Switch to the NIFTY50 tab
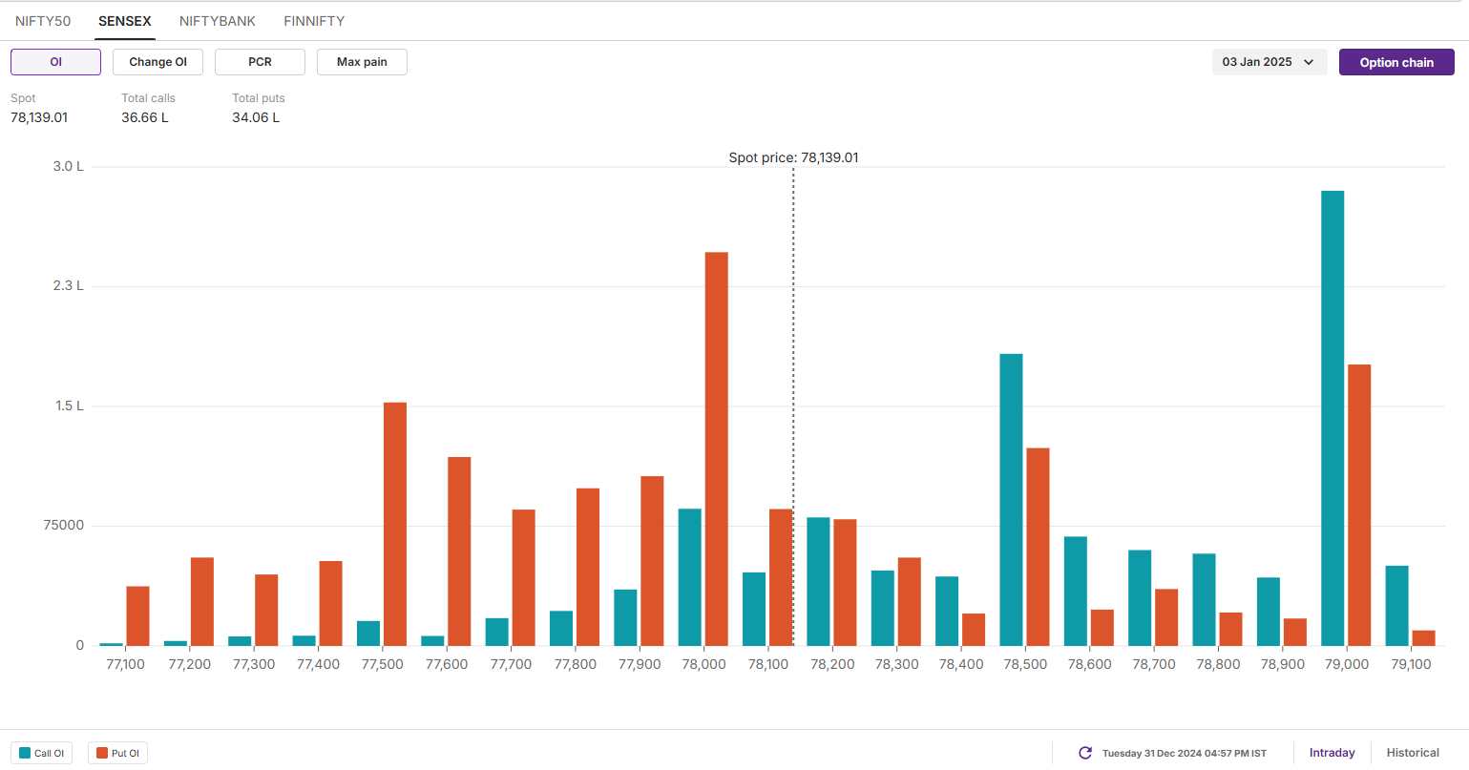Viewport: 1469px width, 770px height. click(x=43, y=21)
